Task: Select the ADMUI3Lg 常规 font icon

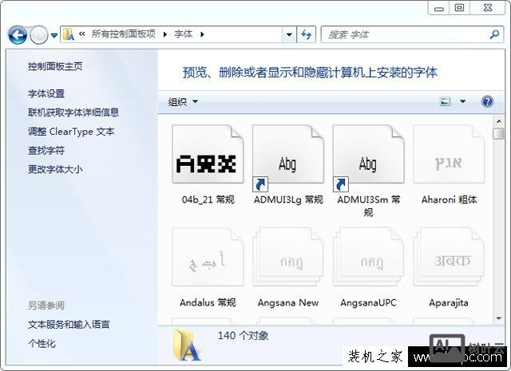Action: coord(288,157)
